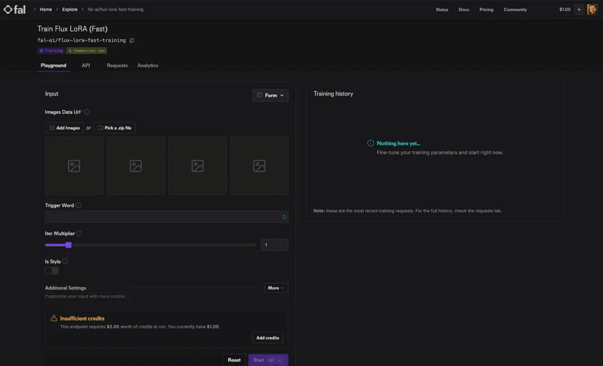Click the Add Images button

pyautogui.click(x=64, y=128)
